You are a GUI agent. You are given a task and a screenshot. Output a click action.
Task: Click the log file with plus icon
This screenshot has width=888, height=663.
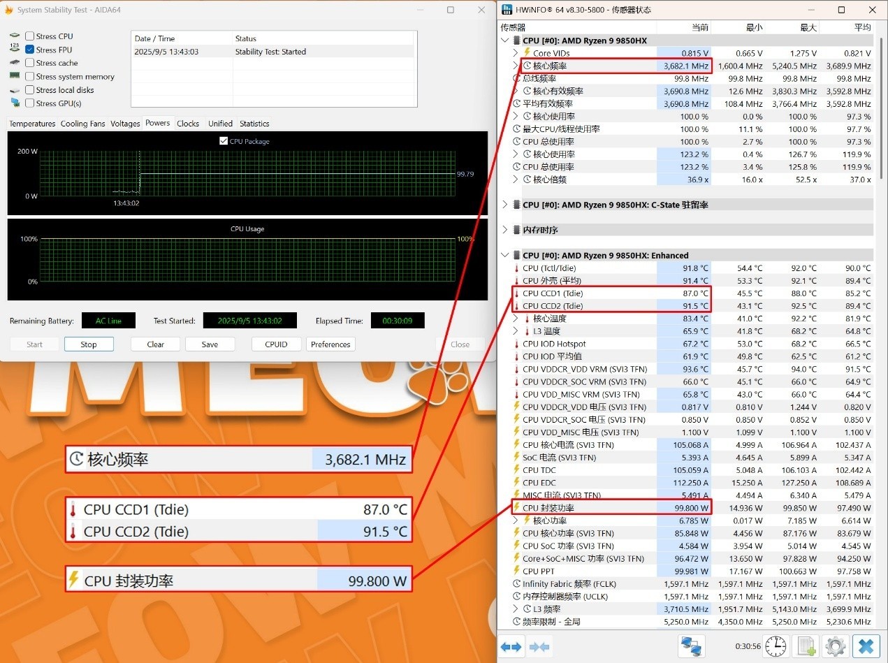tap(806, 646)
